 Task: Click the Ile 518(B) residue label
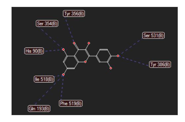pos(44,79)
